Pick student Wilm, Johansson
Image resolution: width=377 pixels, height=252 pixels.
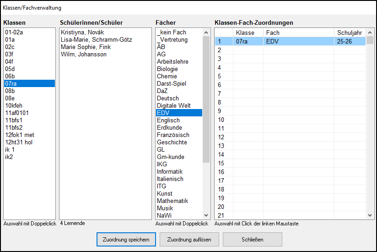[x=84, y=54]
